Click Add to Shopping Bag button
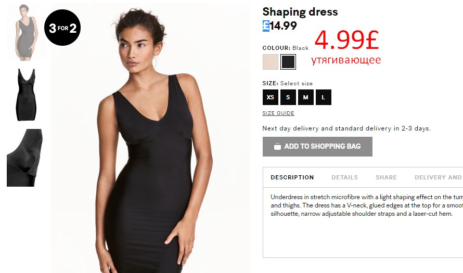 tap(317, 147)
